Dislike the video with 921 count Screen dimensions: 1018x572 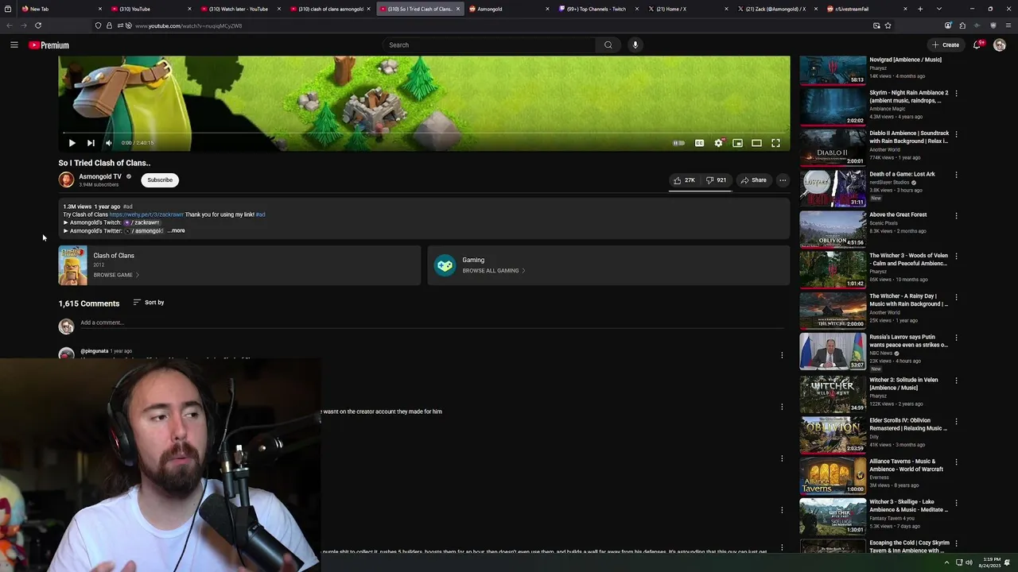pyautogui.click(x=716, y=180)
